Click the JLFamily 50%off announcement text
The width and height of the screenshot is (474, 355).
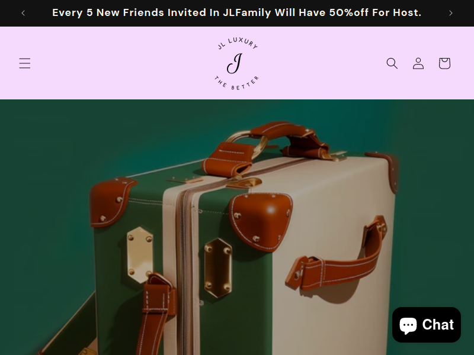[x=236, y=12]
